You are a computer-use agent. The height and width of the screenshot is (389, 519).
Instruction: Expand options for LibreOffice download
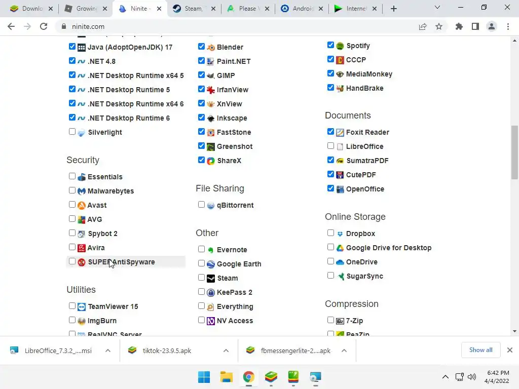[x=108, y=351]
